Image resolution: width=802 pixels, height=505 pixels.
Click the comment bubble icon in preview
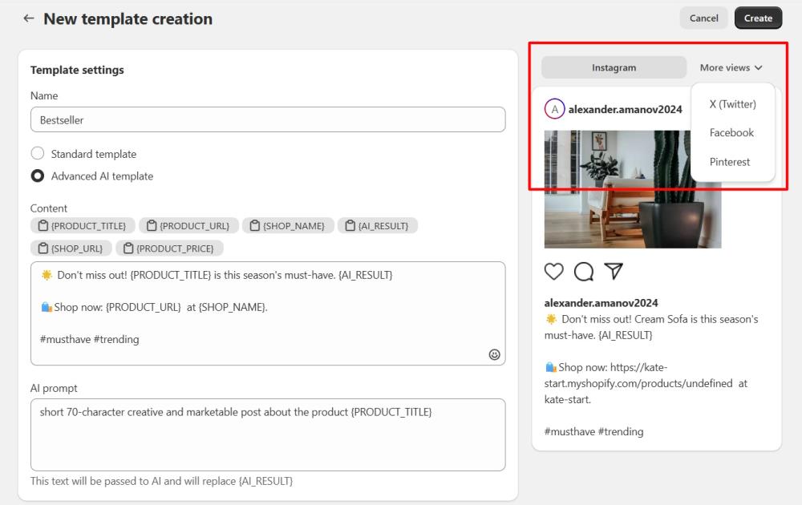point(584,272)
